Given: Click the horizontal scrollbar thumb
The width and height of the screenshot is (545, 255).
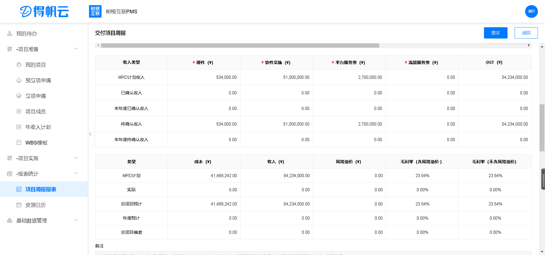Looking at the screenshot, I should 240,45.
